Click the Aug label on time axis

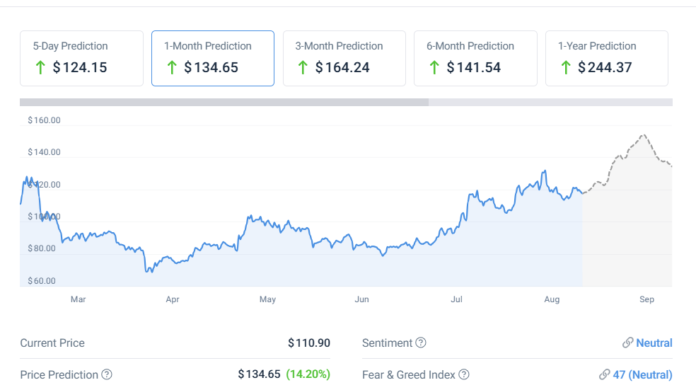[552, 299]
